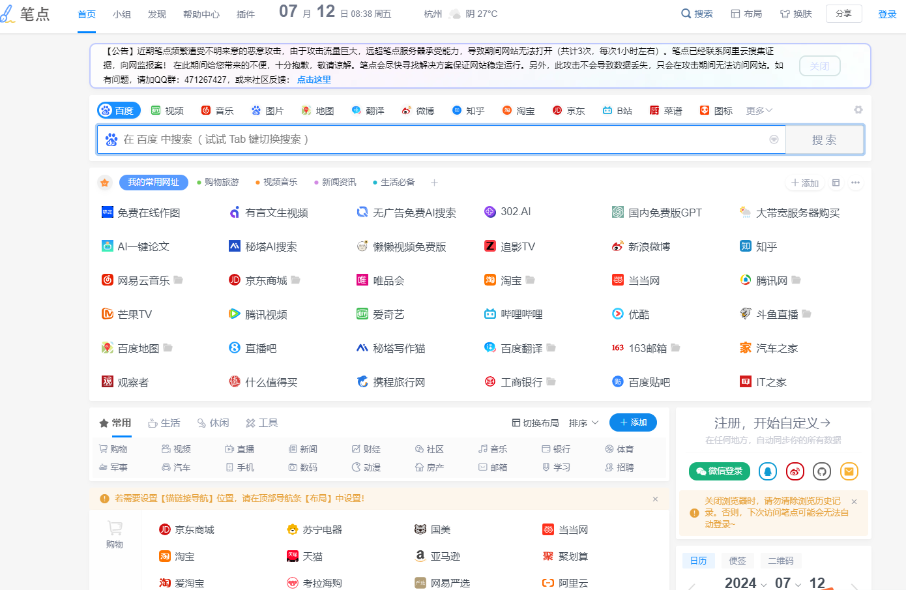Switch to the 便签 tab
The width and height of the screenshot is (906, 590).
click(738, 561)
